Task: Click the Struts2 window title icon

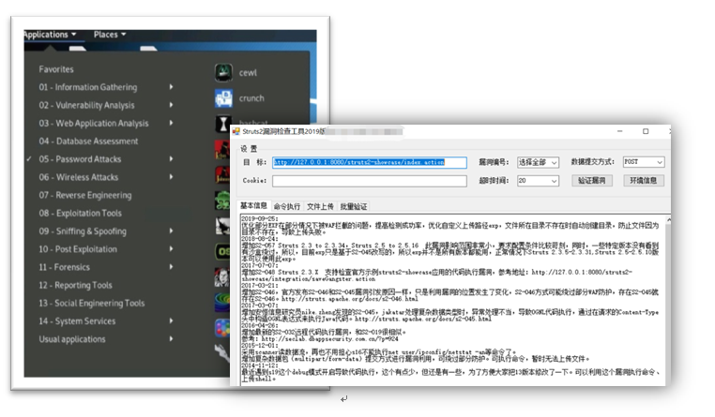Action: point(236,131)
